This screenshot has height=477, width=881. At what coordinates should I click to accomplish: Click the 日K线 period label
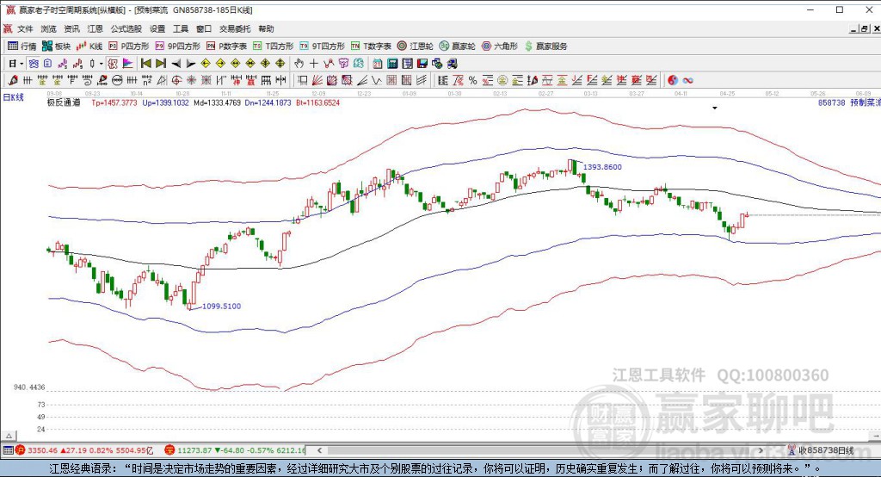pyautogui.click(x=14, y=97)
